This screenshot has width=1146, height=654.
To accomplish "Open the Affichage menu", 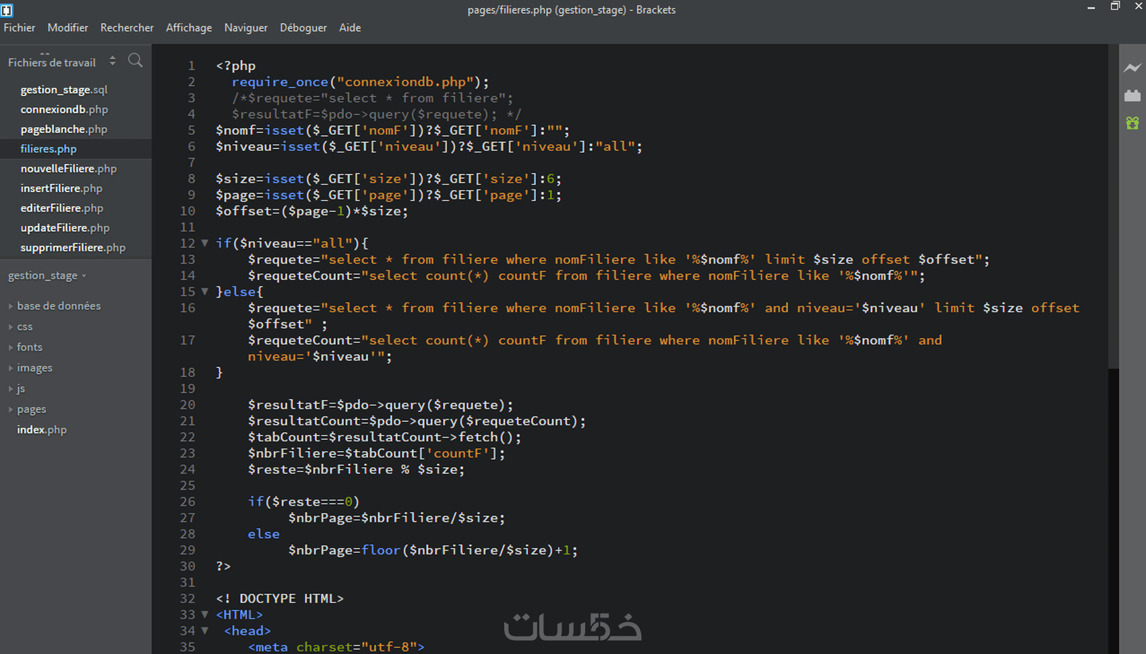I will coord(188,28).
